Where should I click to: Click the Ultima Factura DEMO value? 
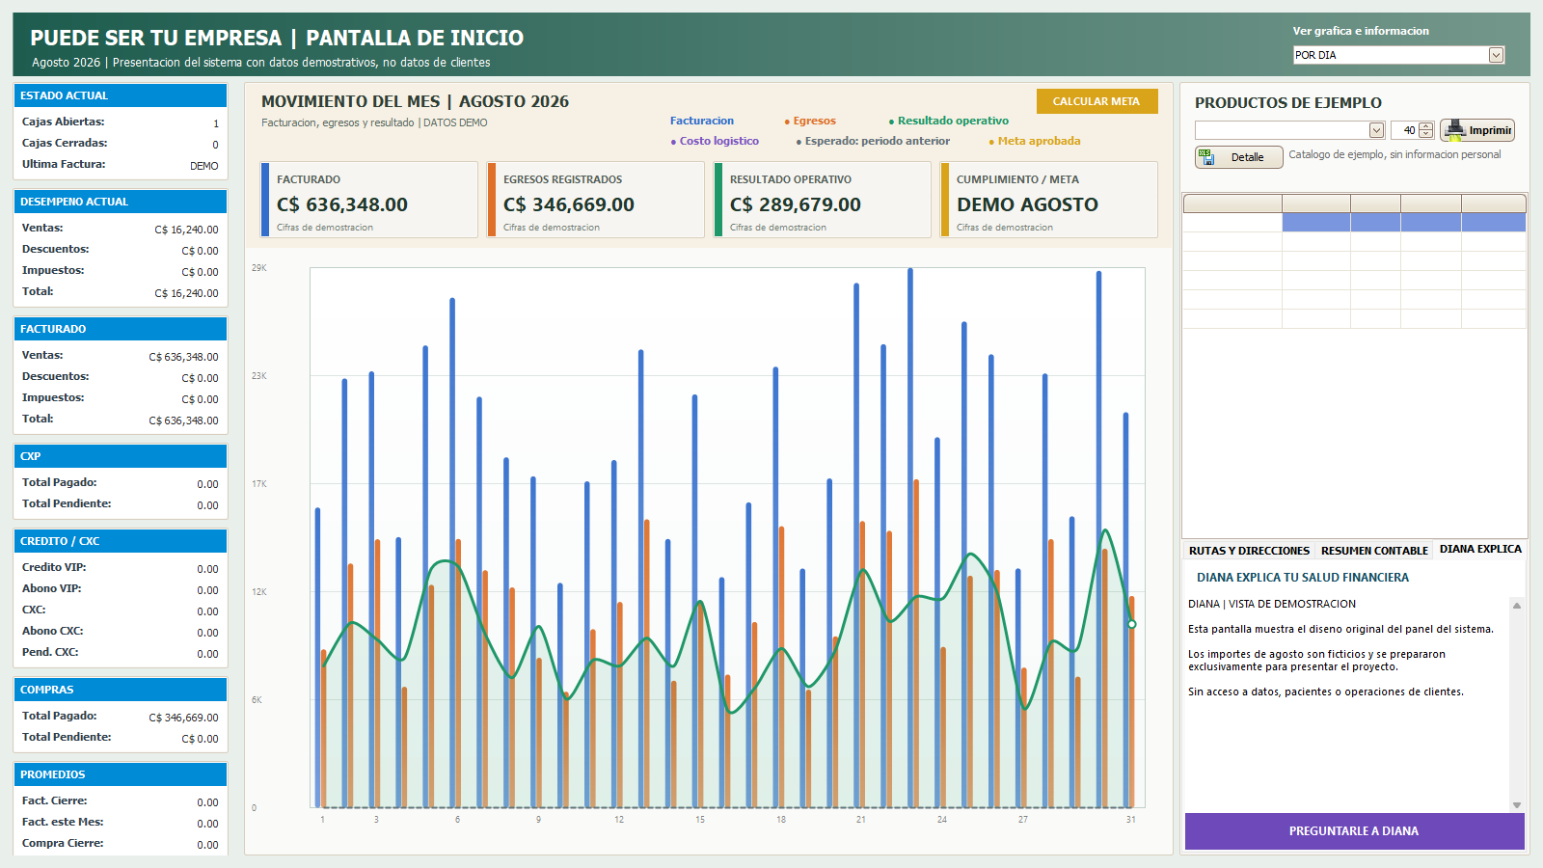pyautogui.click(x=204, y=166)
